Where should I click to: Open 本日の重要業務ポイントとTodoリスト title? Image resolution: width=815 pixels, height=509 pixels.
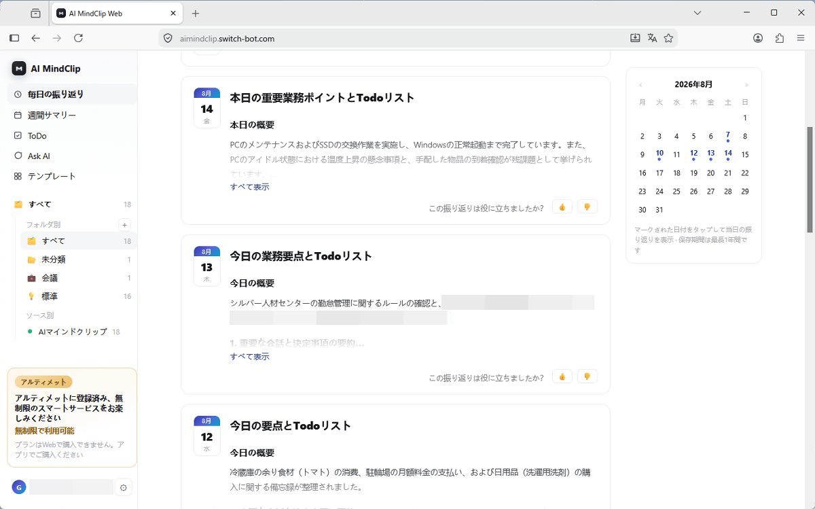coord(322,98)
